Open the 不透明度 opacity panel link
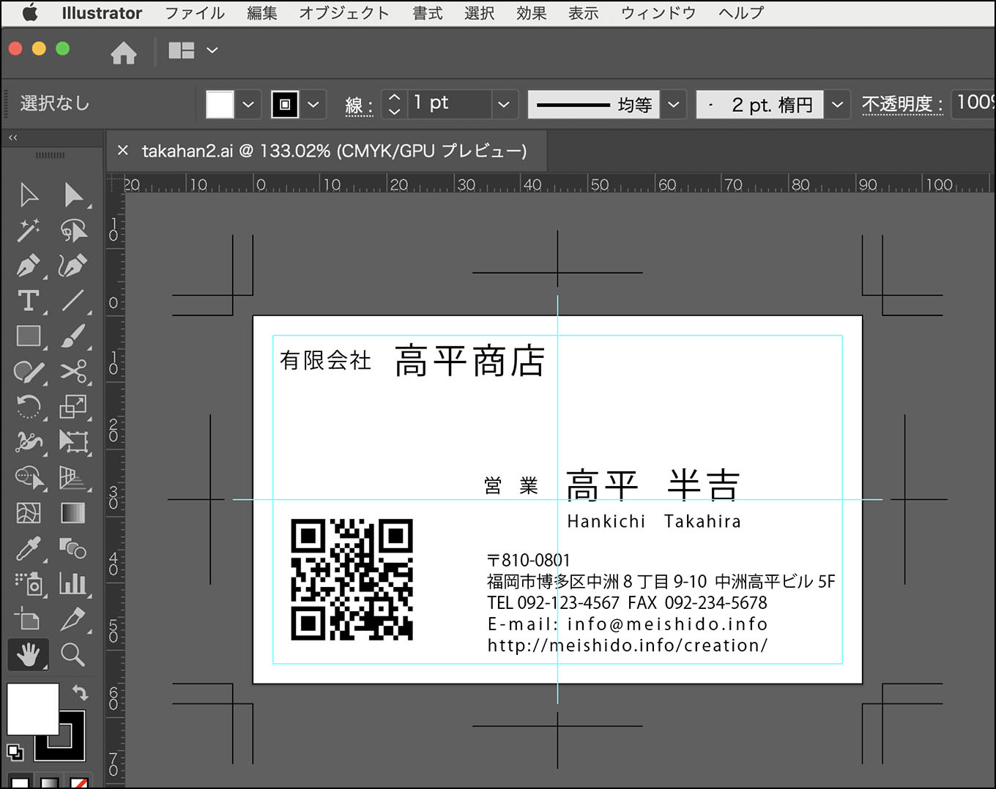Image resolution: width=996 pixels, height=789 pixels. point(902,105)
